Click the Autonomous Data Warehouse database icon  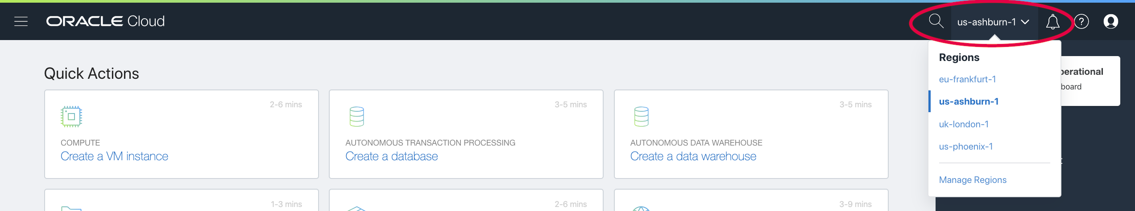[x=641, y=117]
